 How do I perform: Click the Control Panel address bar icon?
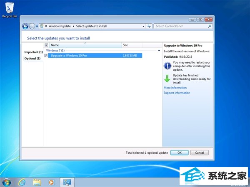click(42, 26)
